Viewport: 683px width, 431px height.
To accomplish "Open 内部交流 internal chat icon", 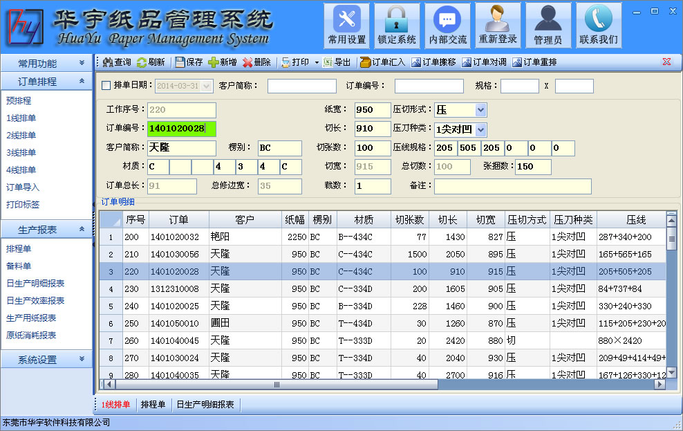I will (x=447, y=25).
